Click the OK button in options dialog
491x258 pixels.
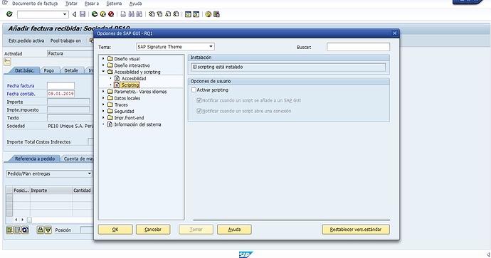(115, 230)
